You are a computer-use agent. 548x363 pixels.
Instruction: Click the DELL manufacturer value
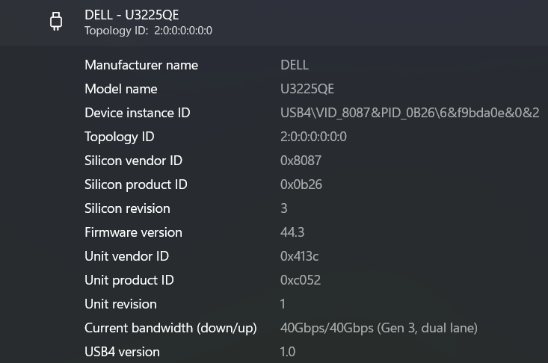coord(295,65)
